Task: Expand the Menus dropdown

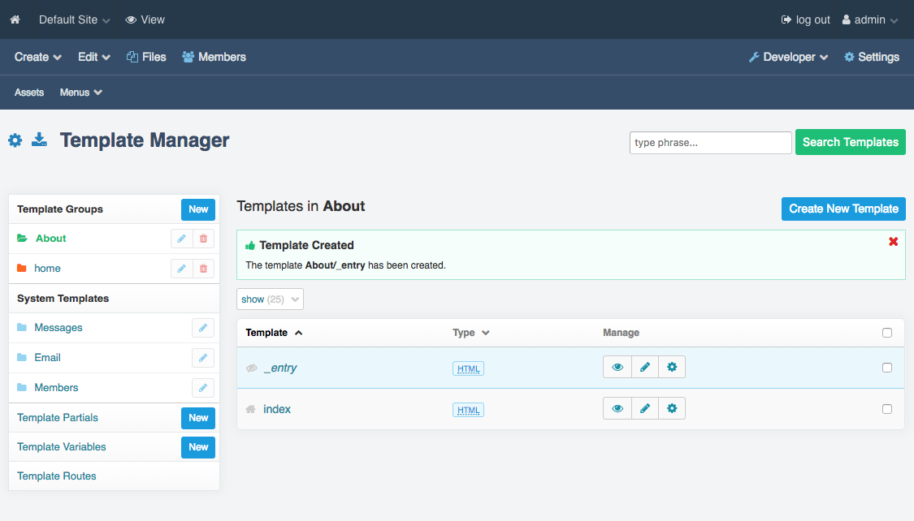Action: pos(81,93)
